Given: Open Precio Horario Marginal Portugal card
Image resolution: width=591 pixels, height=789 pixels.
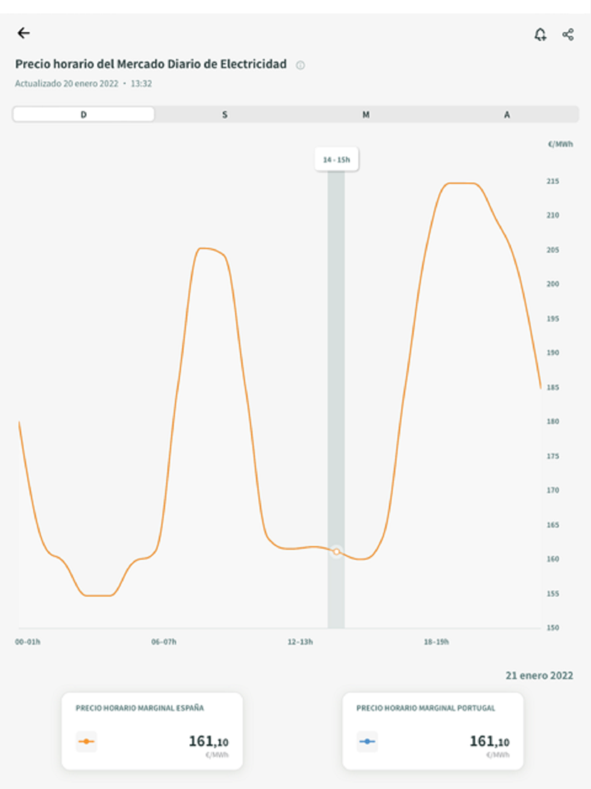Looking at the screenshot, I should coord(433,731).
